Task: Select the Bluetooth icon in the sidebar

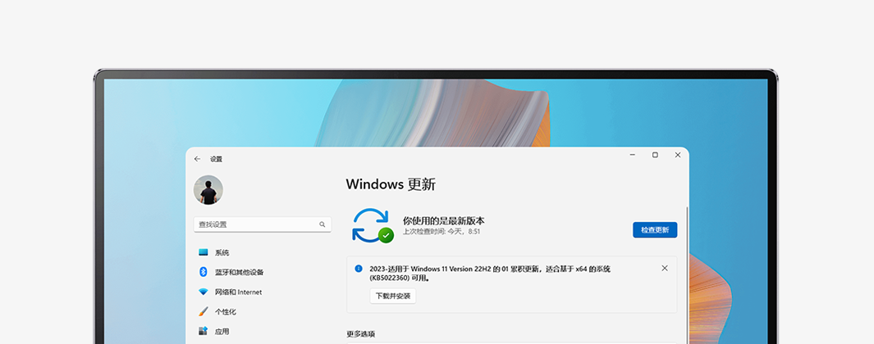Action: tap(204, 272)
